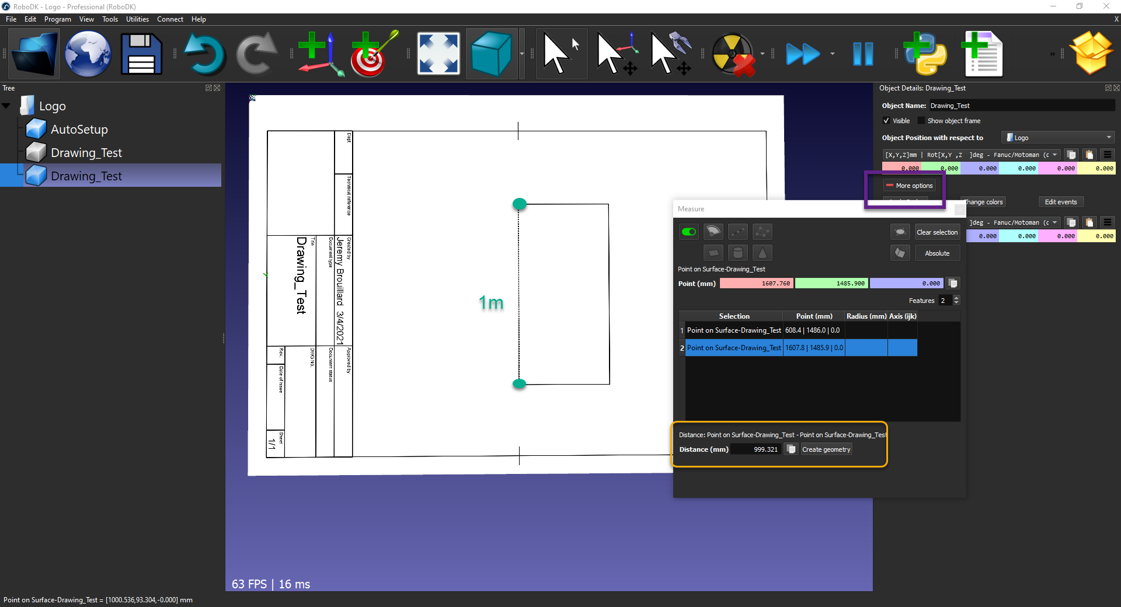Toggle the green Measure enable switch
This screenshot has width=1121, height=607.
pyautogui.click(x=689, y=232)
